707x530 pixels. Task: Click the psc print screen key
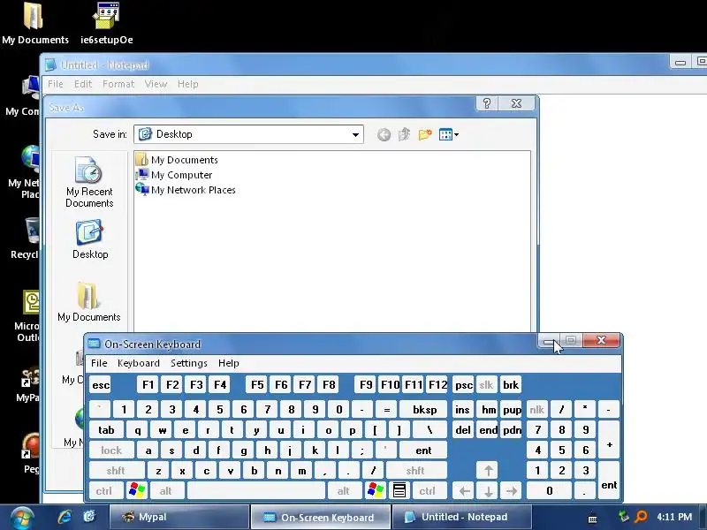463,385
